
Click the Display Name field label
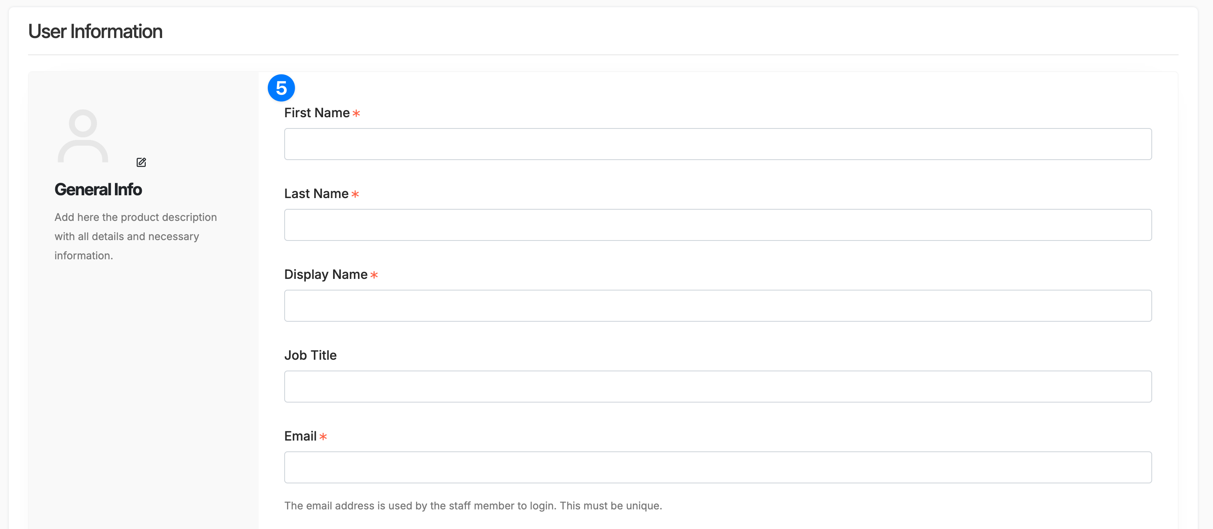[x=325, y=275]
